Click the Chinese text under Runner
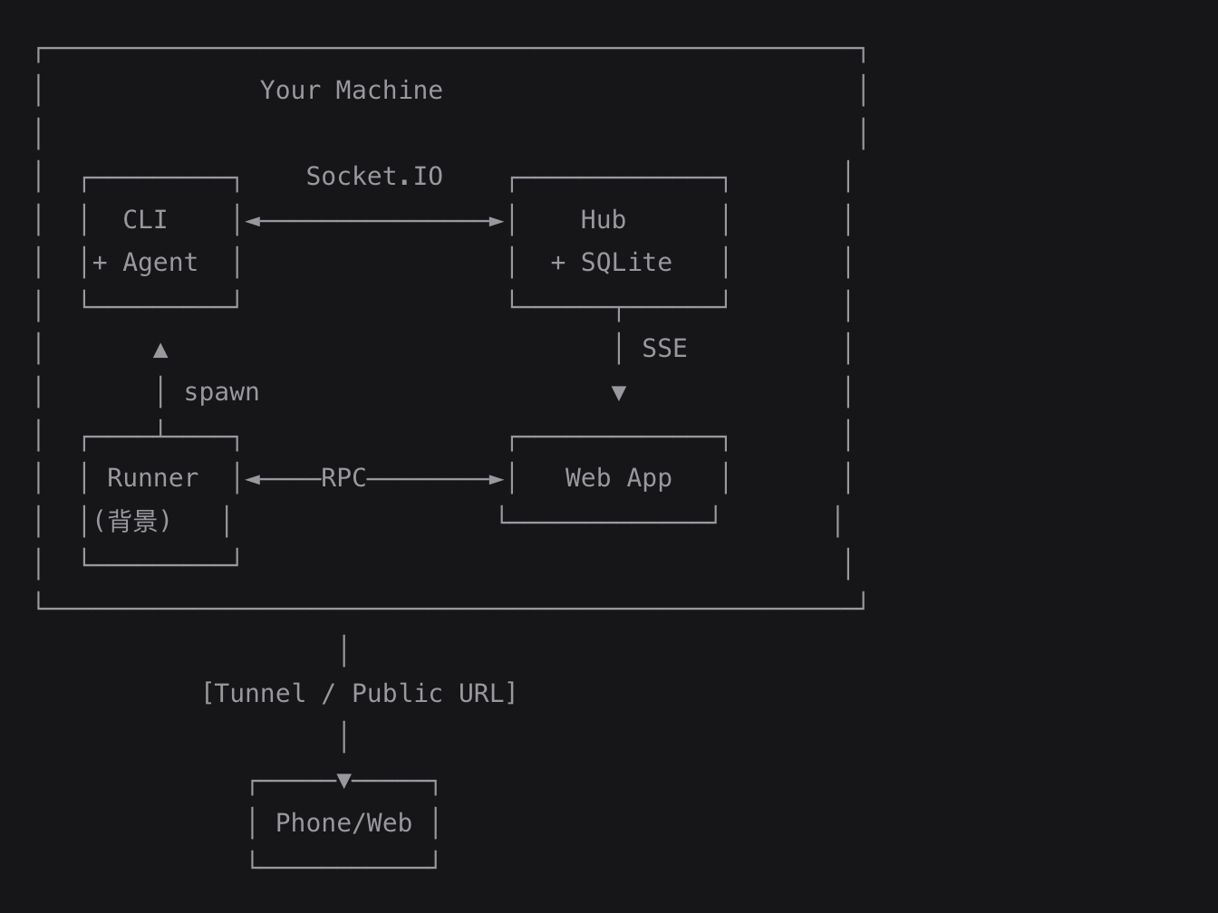 click(x=132, y=521)
